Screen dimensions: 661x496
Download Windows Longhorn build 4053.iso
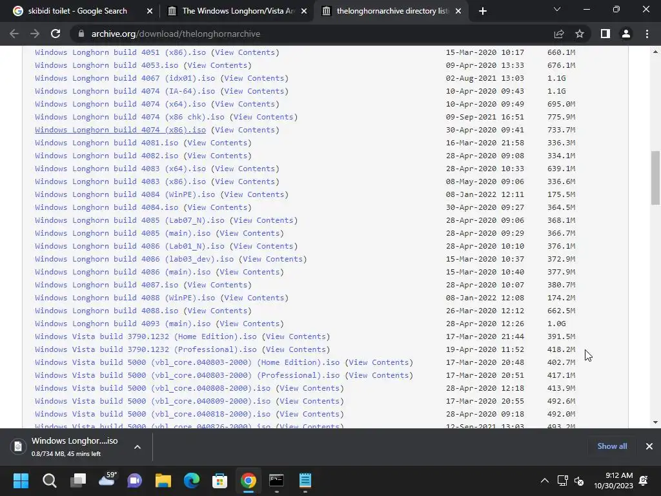pyautogui.click(x=107, y=65)
